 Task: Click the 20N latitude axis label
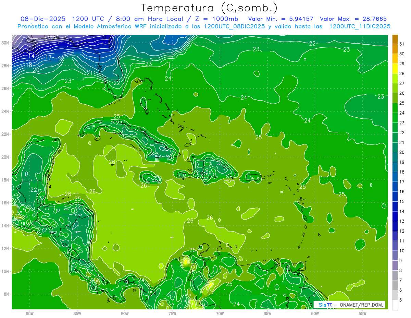(5, 157)
